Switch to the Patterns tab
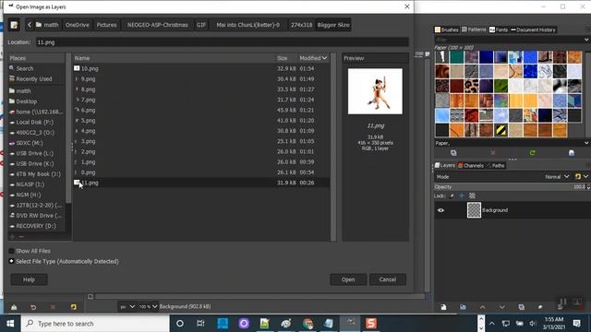 [x=474, y=30]
